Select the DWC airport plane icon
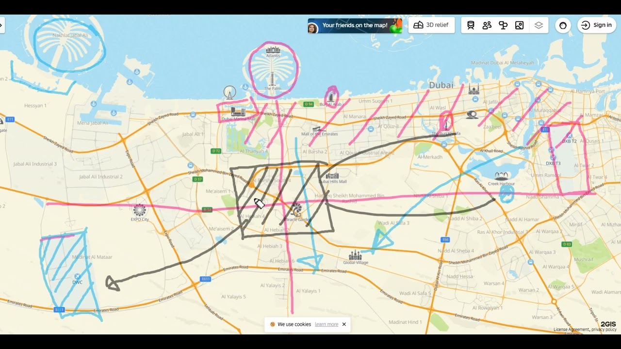 (77, 276)
